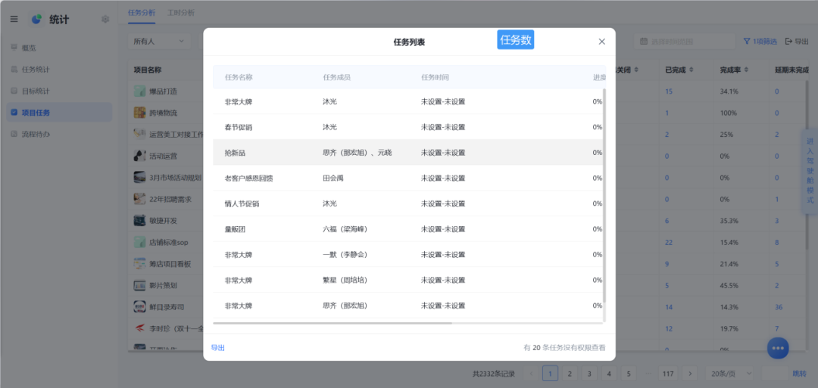Click the dialog's vertical scrollbar
The image size is (818, 388).
tap(604, 195)
